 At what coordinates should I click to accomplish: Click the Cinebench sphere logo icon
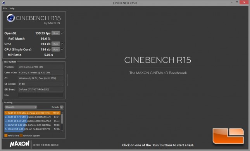[x=11, y=18]
